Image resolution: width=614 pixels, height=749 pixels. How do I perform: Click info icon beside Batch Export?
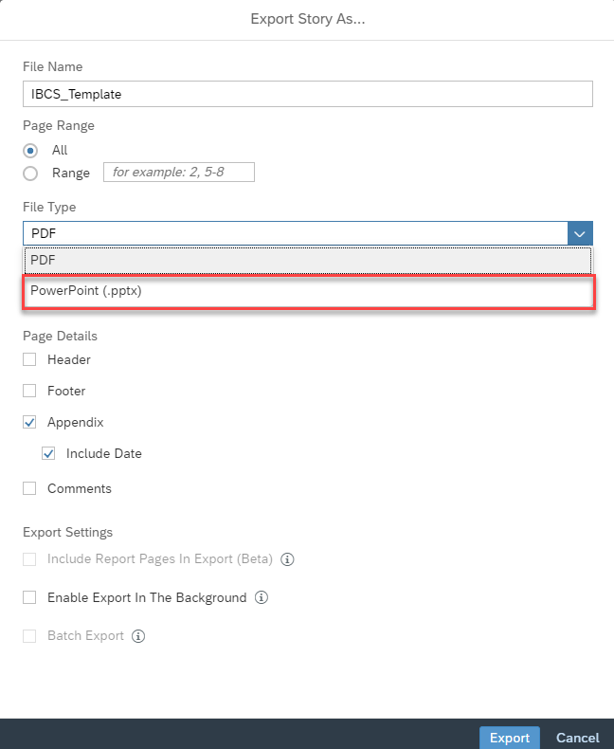point(138,636)
